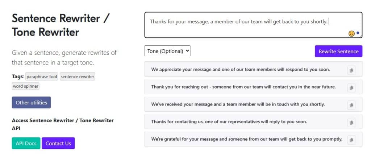Go to API Docs

26,143
